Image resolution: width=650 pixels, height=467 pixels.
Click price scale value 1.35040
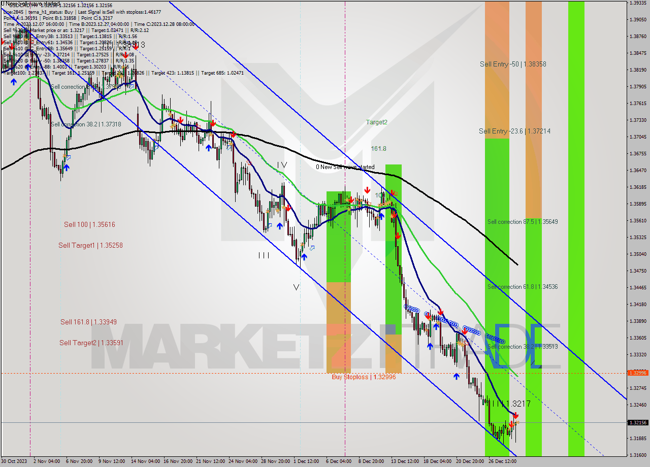pyautogui.click(x=637, y=254)
